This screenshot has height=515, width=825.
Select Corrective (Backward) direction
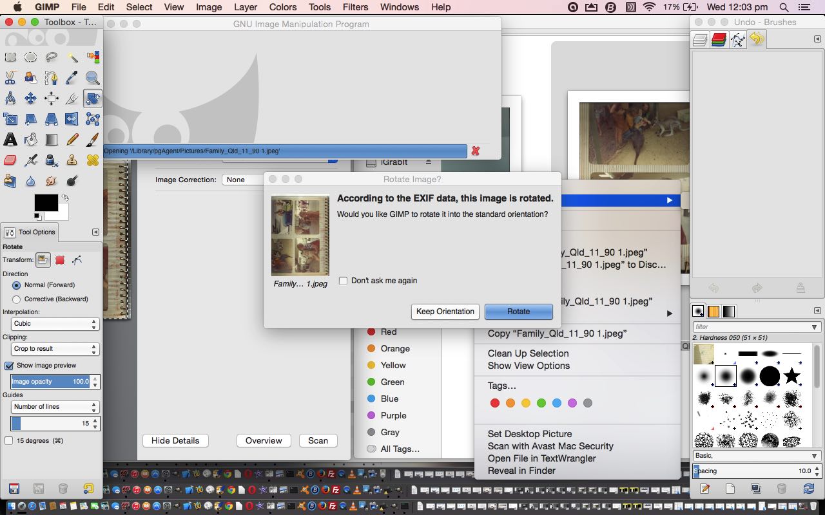point(17,299)
